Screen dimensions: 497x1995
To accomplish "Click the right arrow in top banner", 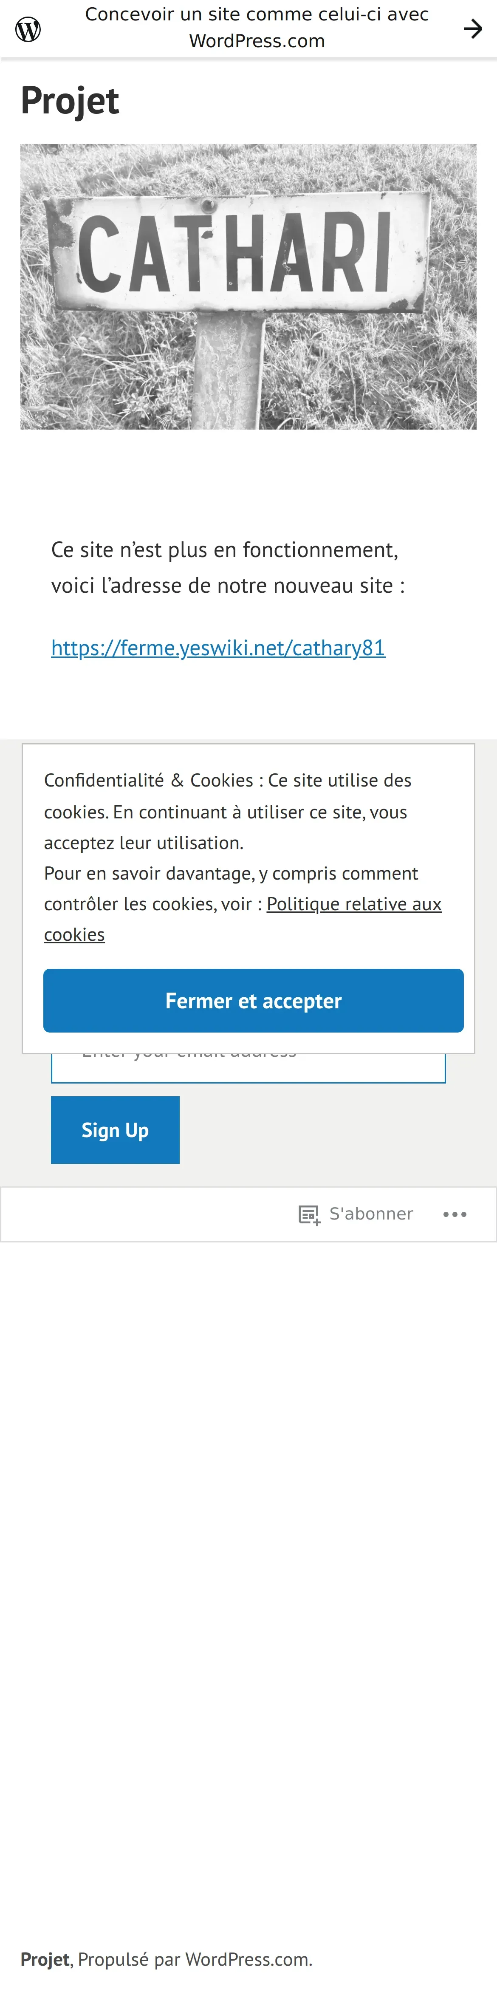I will [x=472, y=29].
